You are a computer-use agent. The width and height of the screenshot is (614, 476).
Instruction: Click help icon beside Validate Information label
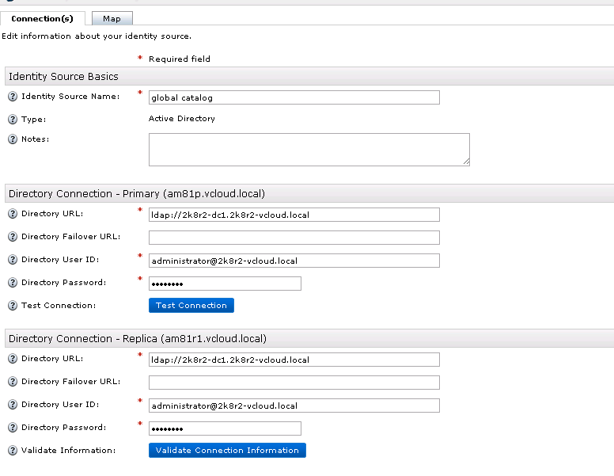[x=13, y=451]
